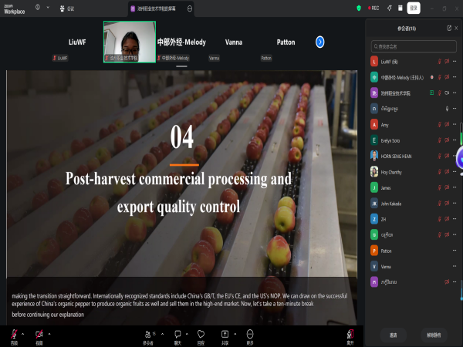This screenshot has width=463, height=347.
Task: Close the participants panel
Action: tap(456, 28)
